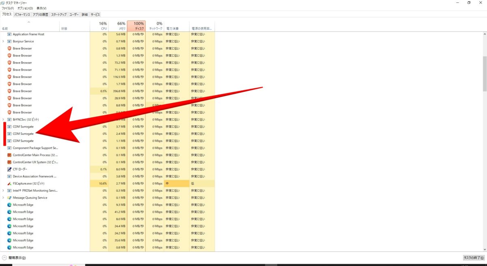Click the Application Frame Host icon
487x266 pixels.
coord(9,35)
